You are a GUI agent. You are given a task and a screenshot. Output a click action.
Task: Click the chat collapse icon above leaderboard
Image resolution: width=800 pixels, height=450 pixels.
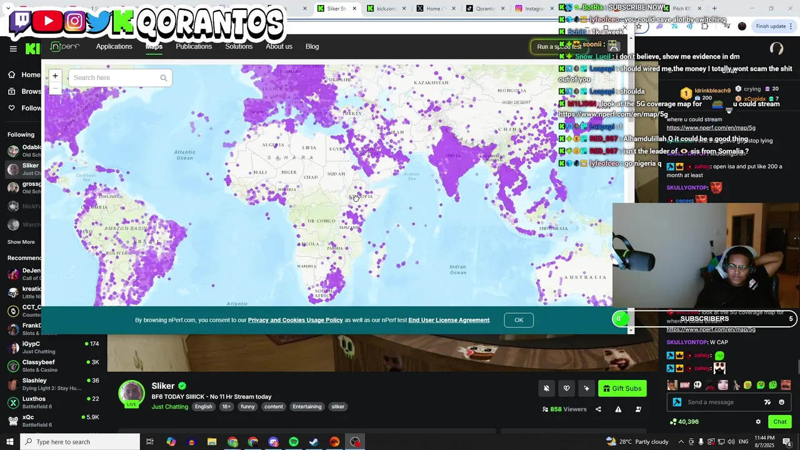click(729, 111)
